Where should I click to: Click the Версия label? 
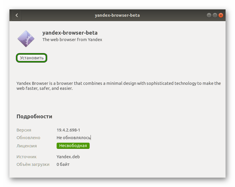24,130
